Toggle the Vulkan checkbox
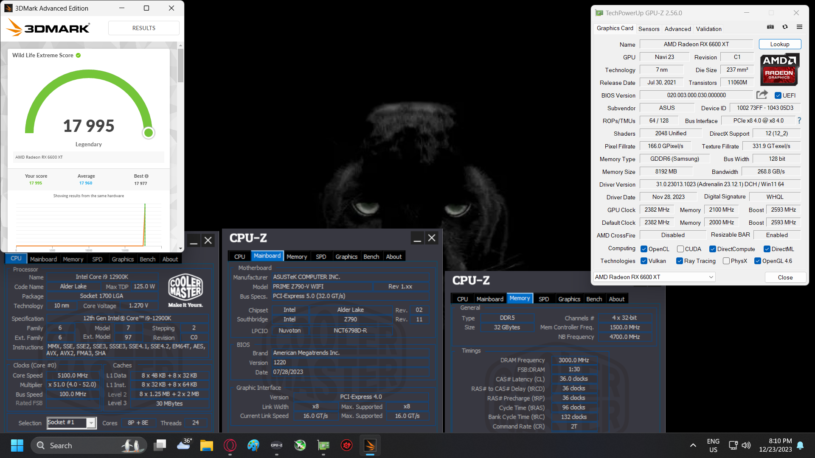Viewport: 815px width, 458px height. [x=644, y=261]
